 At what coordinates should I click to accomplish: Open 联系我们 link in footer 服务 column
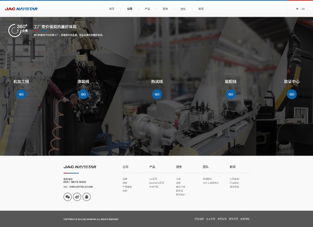(180, 194)
